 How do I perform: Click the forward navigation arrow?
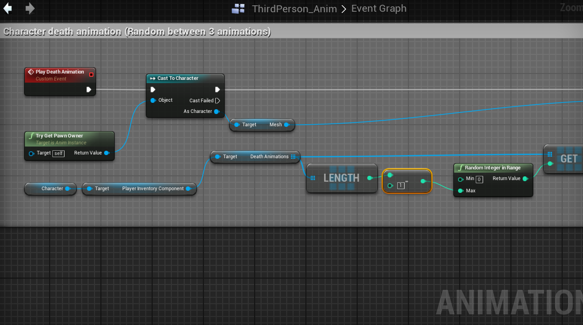(x=30, y=9)
